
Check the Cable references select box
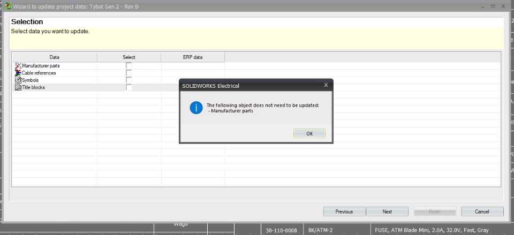click(x=129, y=73)
